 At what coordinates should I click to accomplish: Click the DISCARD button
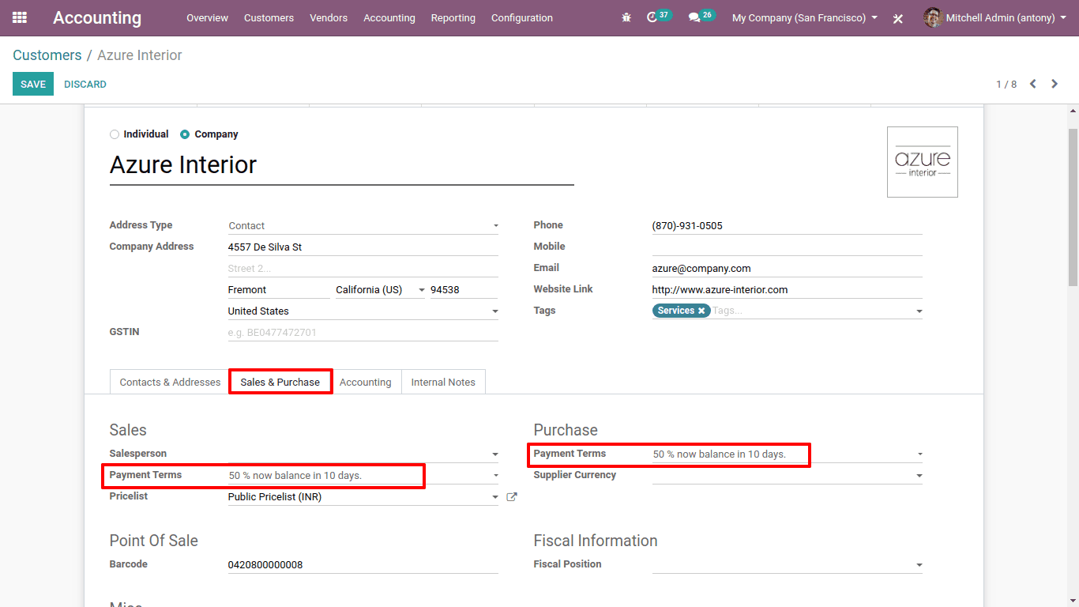click(85, 84)
